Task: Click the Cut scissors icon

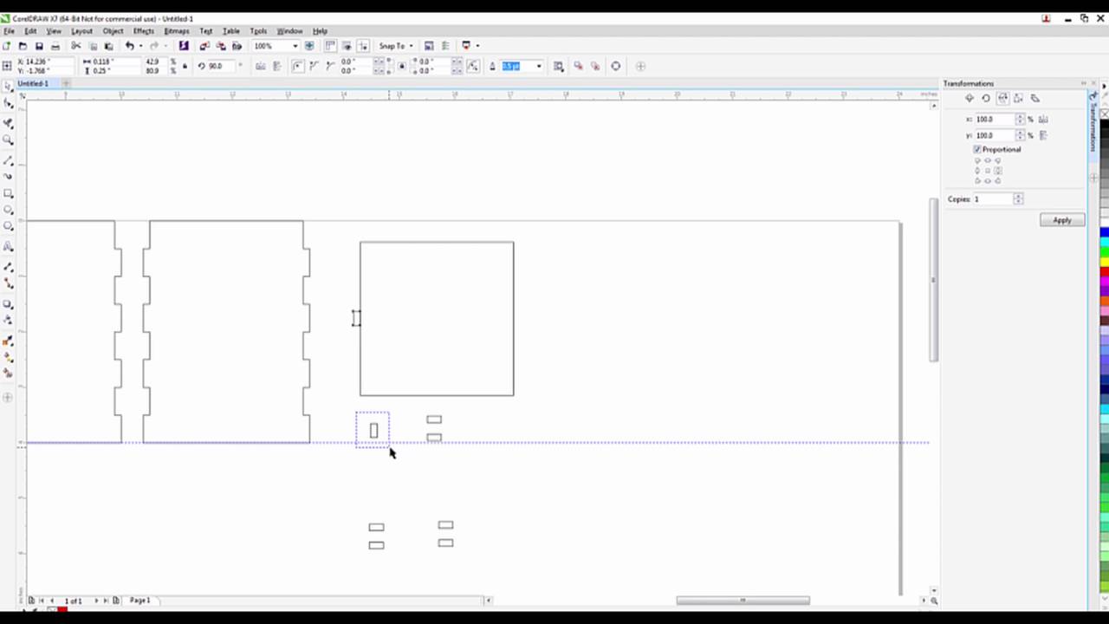Action: (76, 46)
